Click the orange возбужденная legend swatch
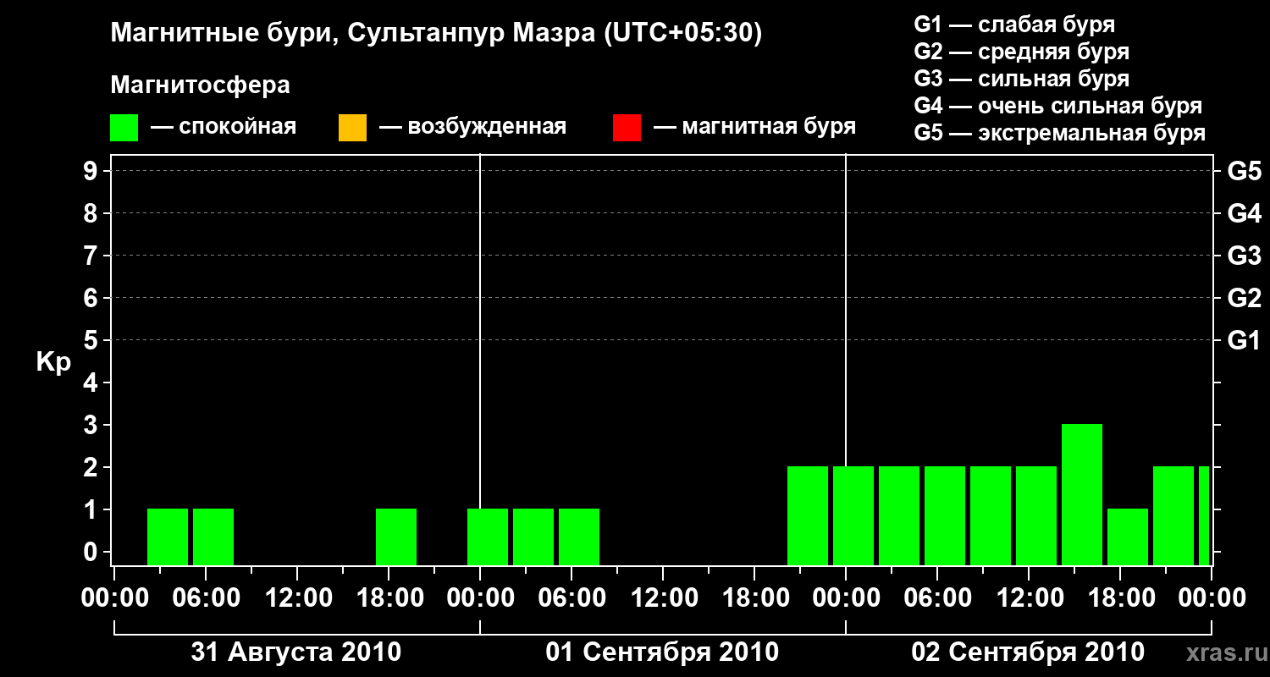 click(x=352, y=128)
